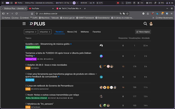Create a topic with Novo tópico
This screenshot has width=175, height=109.
coord(143,32)
